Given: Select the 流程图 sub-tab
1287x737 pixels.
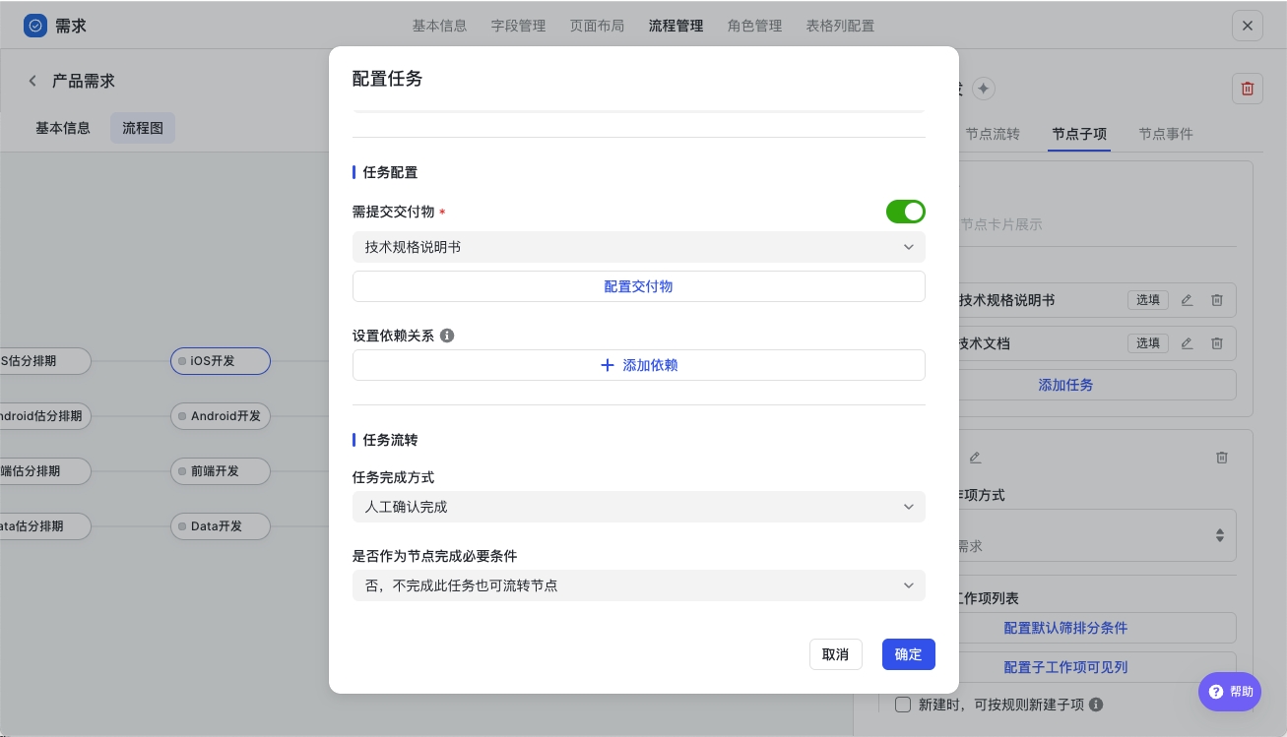Looking at the screenshot, I should (x=143, y=128).
